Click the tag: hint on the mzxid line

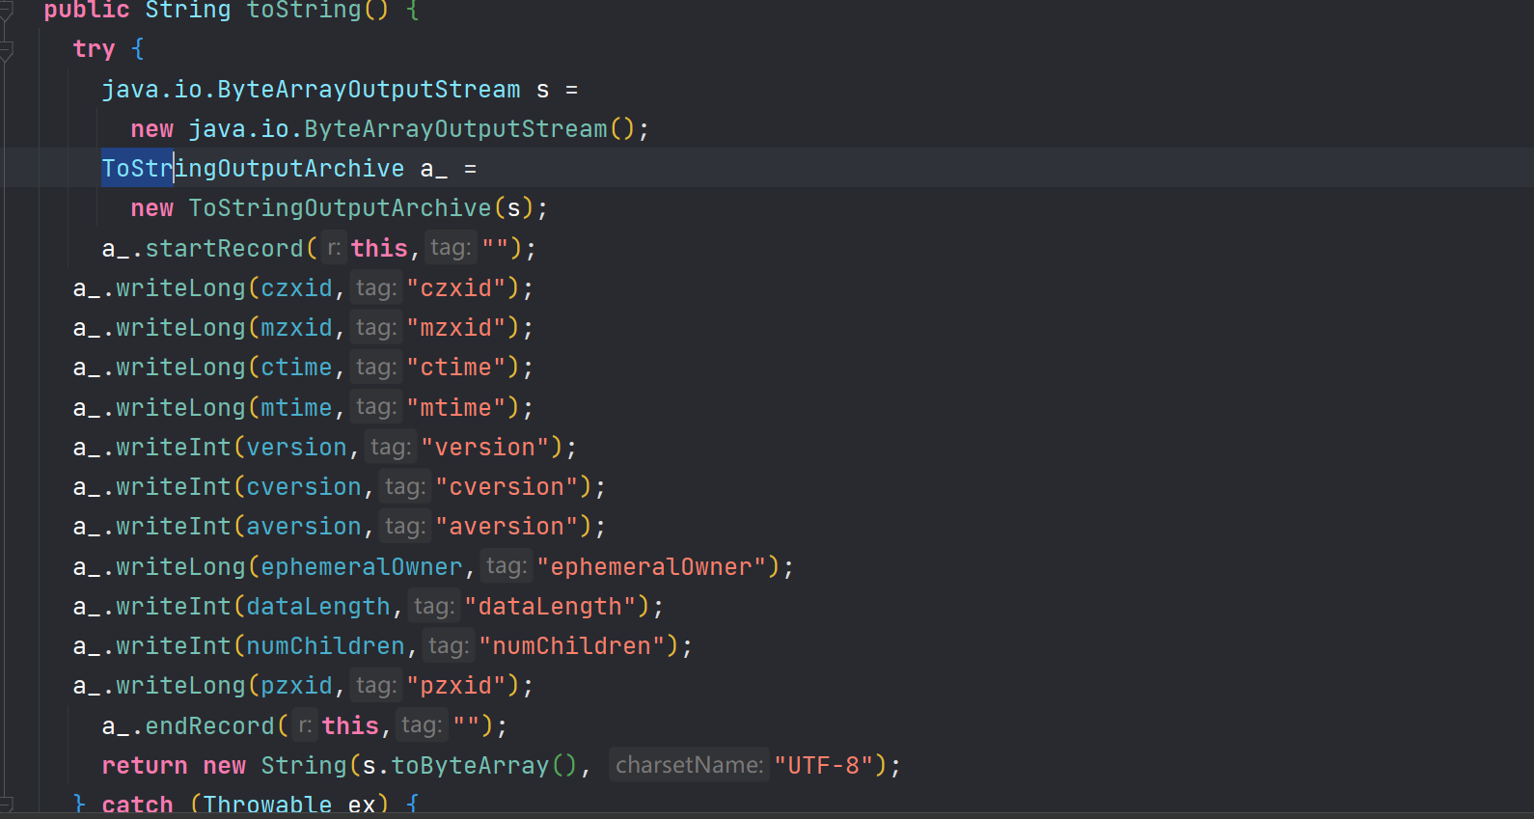pos(375,328)
